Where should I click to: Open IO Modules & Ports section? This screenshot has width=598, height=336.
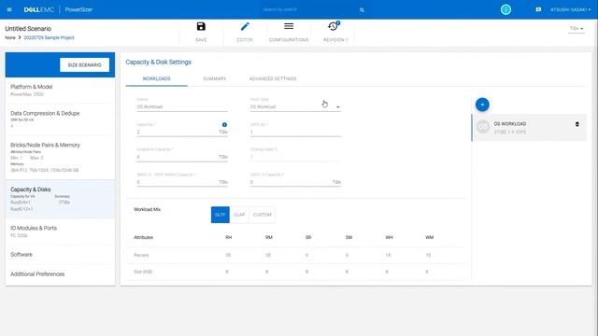(60, 231)
